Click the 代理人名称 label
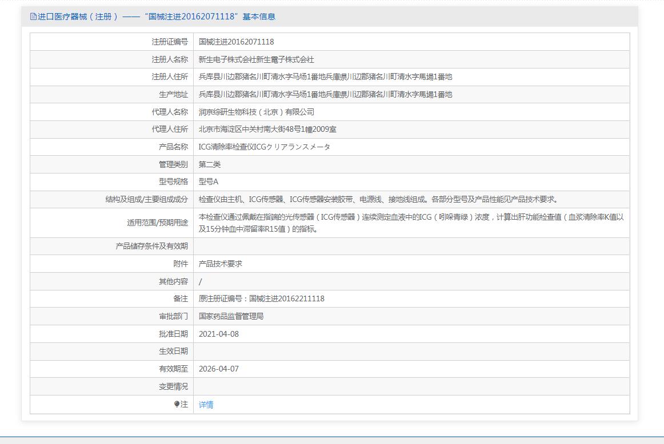Viewport: 664px width, 444px height. click(170, 112)
